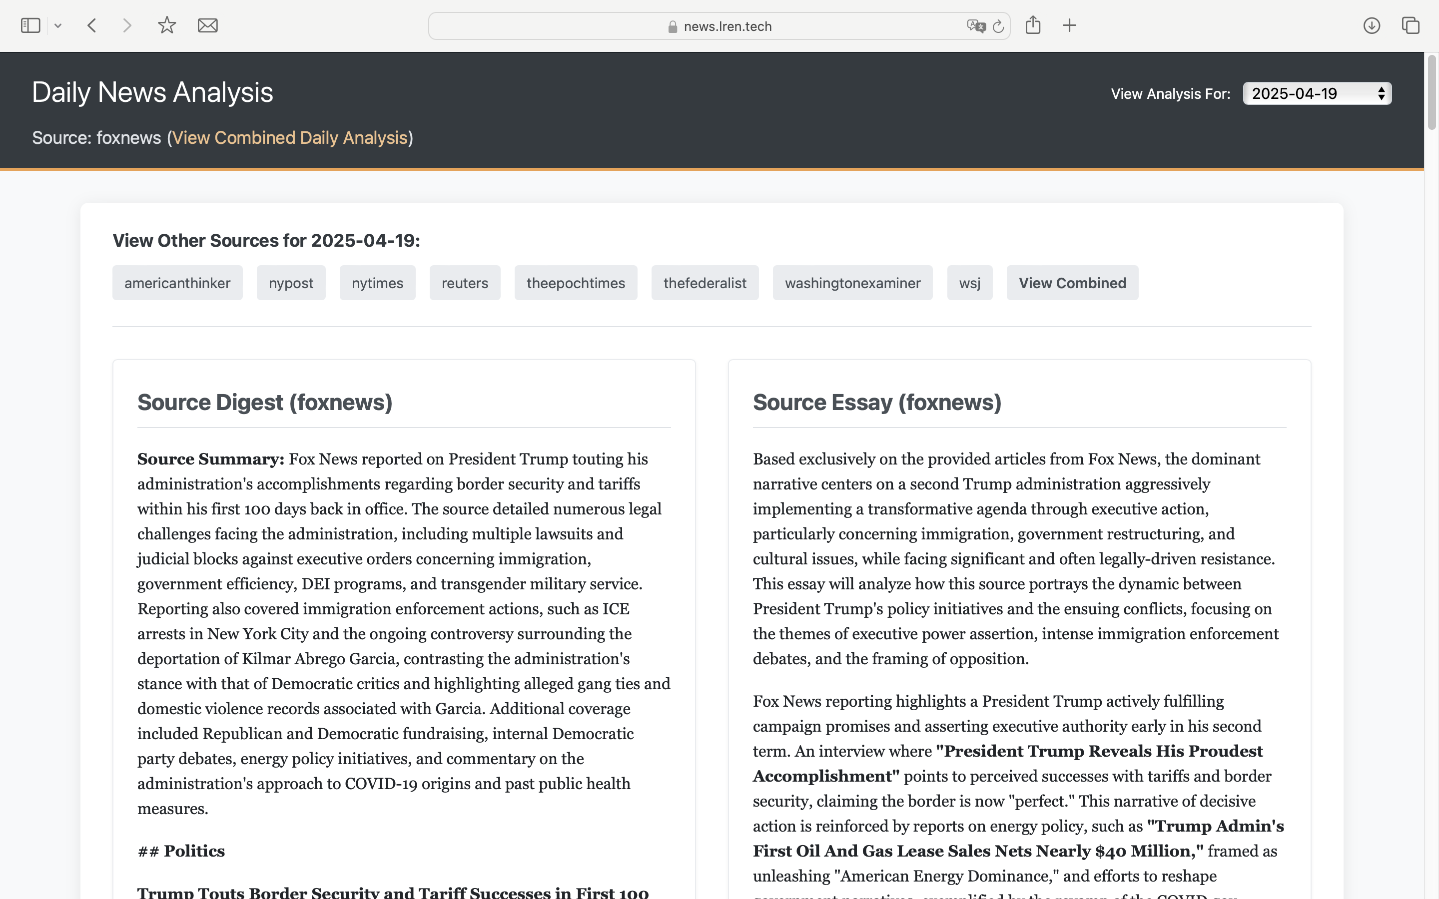Open the mail envelope icon
Viewport: 1439px width, 899px height.
pos(207,25)
